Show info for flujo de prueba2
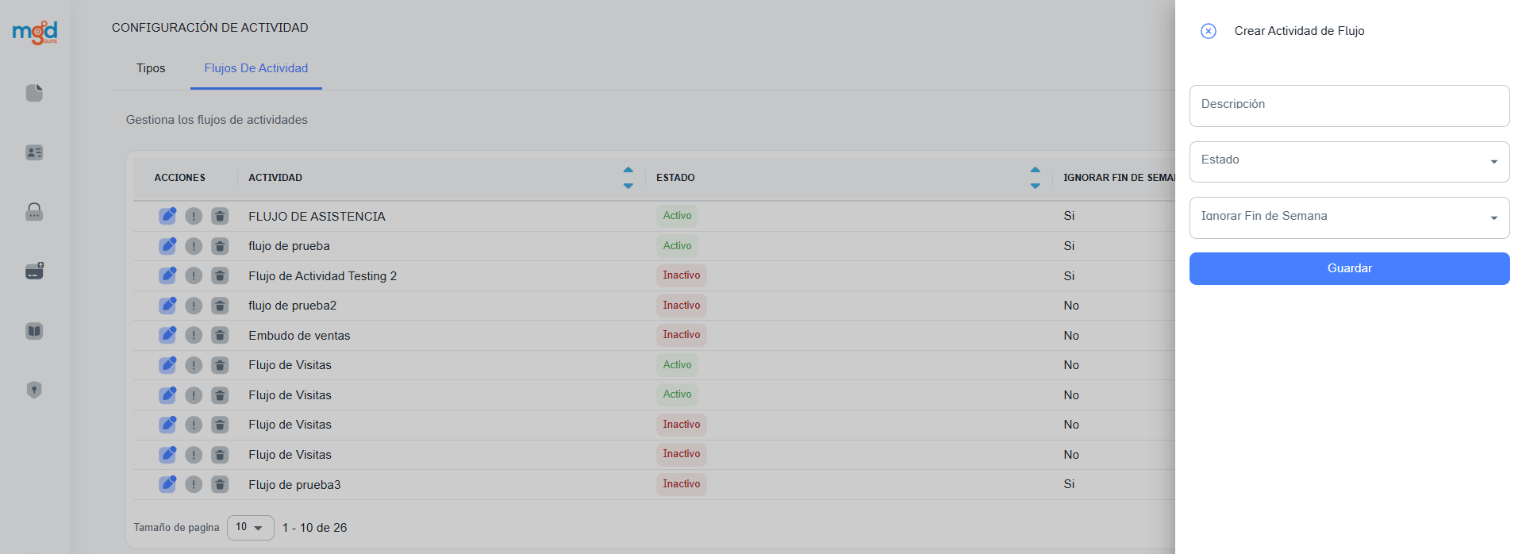This screenshot has width=1522, height=554. coord(194,306)
